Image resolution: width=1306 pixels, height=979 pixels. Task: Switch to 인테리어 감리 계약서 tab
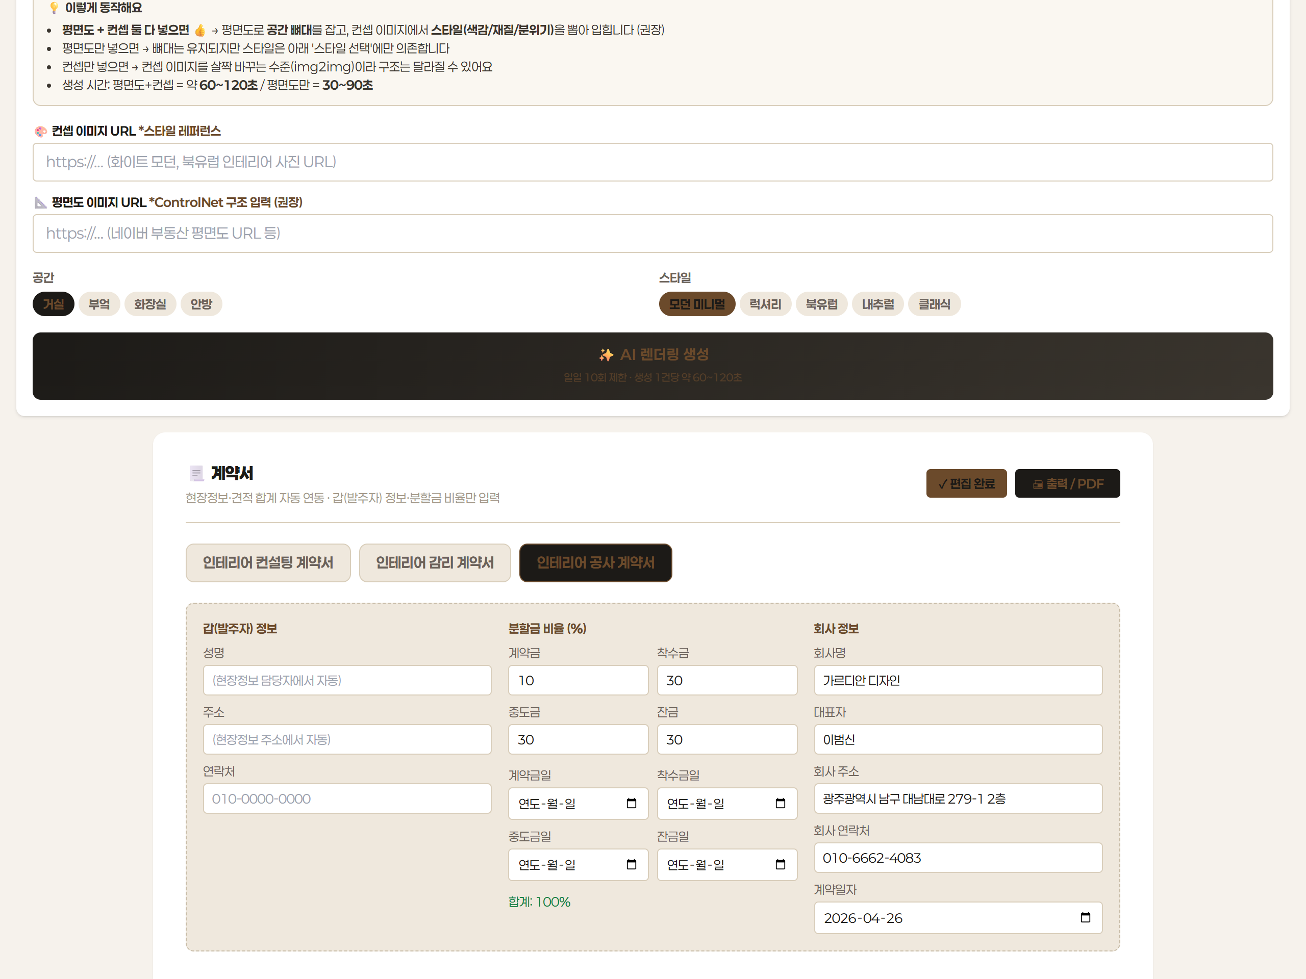click(435, 562)
